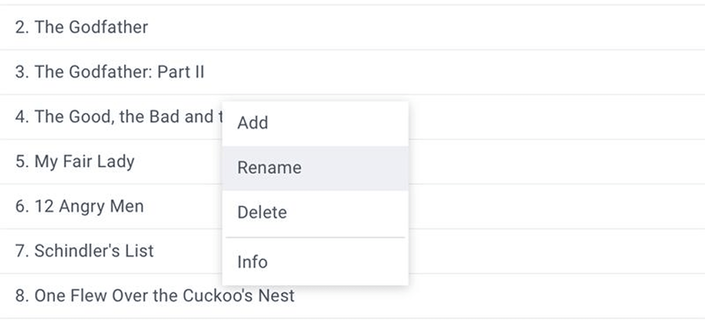
Task: Select the third ranked movie row
Action: (109, 72)
